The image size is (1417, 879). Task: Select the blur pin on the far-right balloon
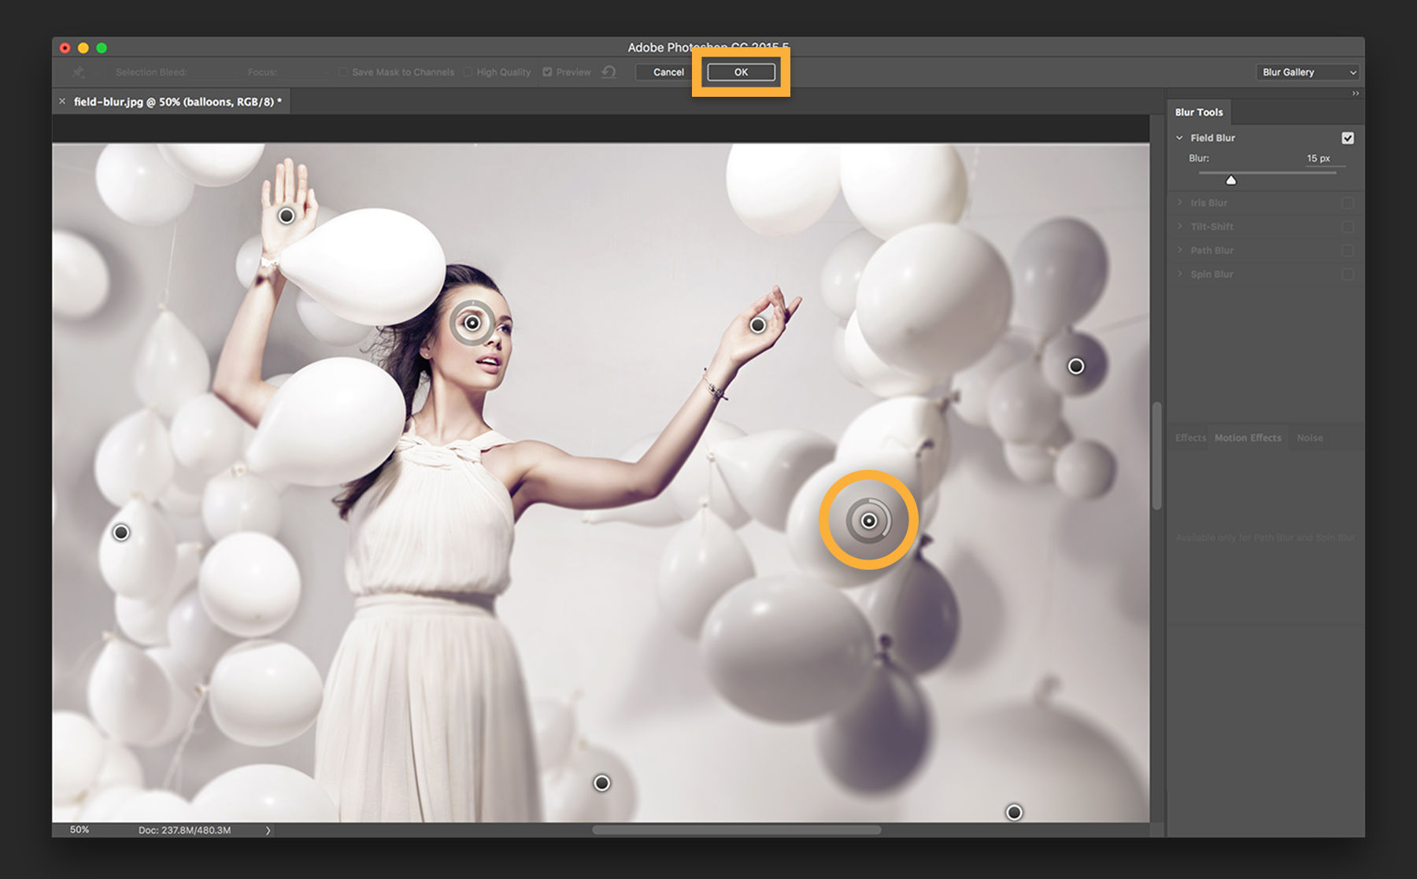[x=1075, y=366]
